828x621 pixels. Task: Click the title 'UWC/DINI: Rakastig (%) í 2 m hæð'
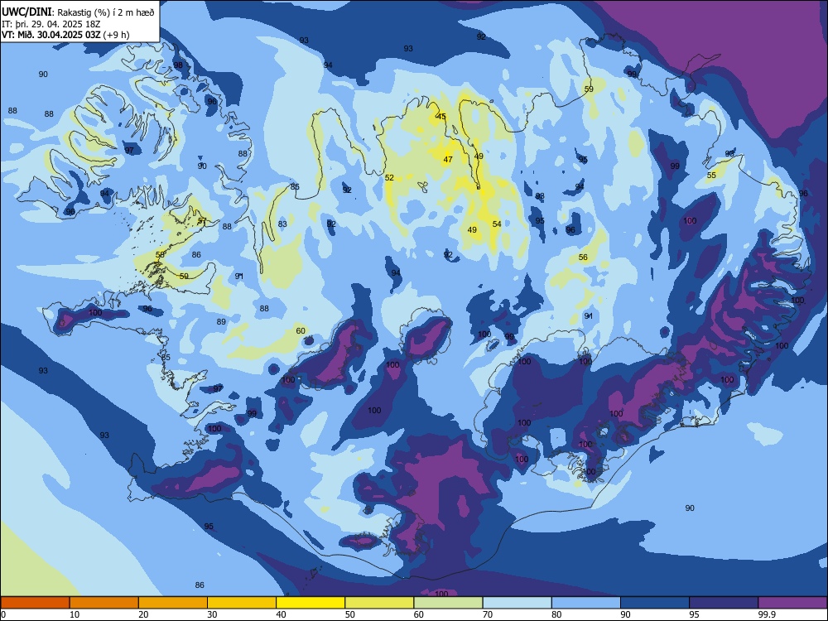78,12
